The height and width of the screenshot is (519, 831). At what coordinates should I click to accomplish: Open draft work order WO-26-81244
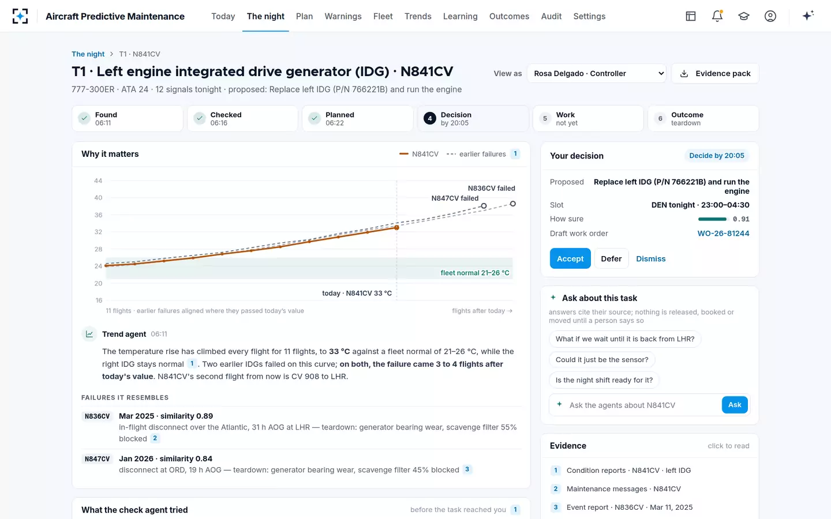coord(723,234)
